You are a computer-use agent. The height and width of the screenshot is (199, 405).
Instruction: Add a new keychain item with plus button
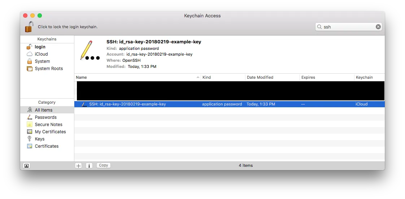pos(79,166)
